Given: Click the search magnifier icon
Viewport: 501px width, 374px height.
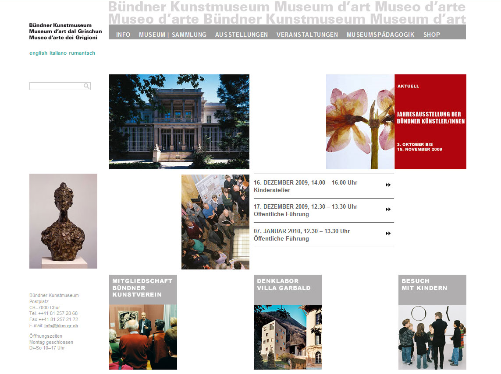Looking at the screenshot, I should [x=87, y=86].
